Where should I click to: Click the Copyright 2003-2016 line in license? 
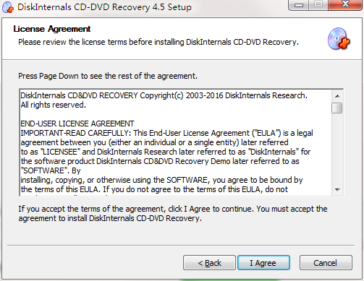tap(164, 95)
